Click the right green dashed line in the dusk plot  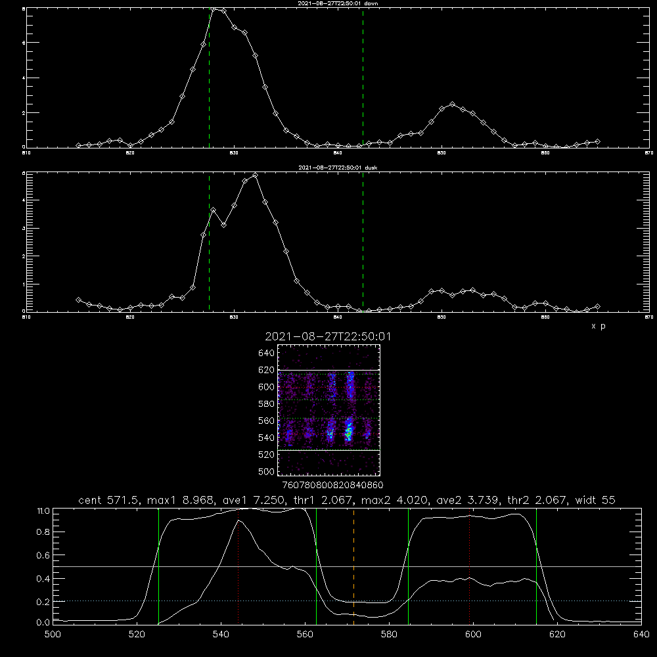click(x=363, y=242)
